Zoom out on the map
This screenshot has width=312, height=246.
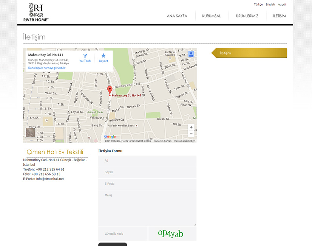(x=191, y=134)
